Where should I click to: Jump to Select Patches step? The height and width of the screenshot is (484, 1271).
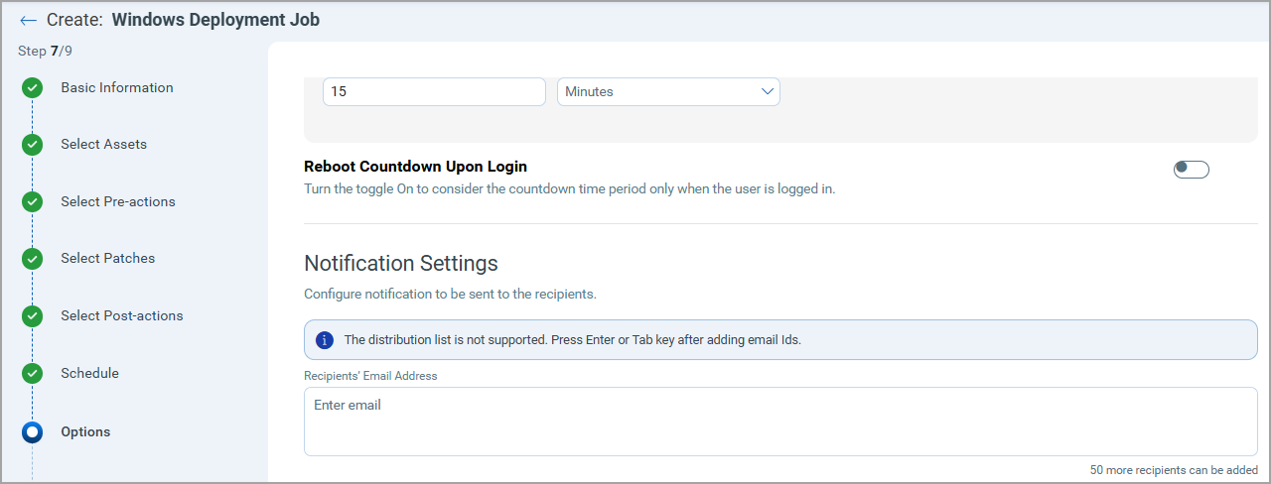pyautogui.click(x=107, y=259)
